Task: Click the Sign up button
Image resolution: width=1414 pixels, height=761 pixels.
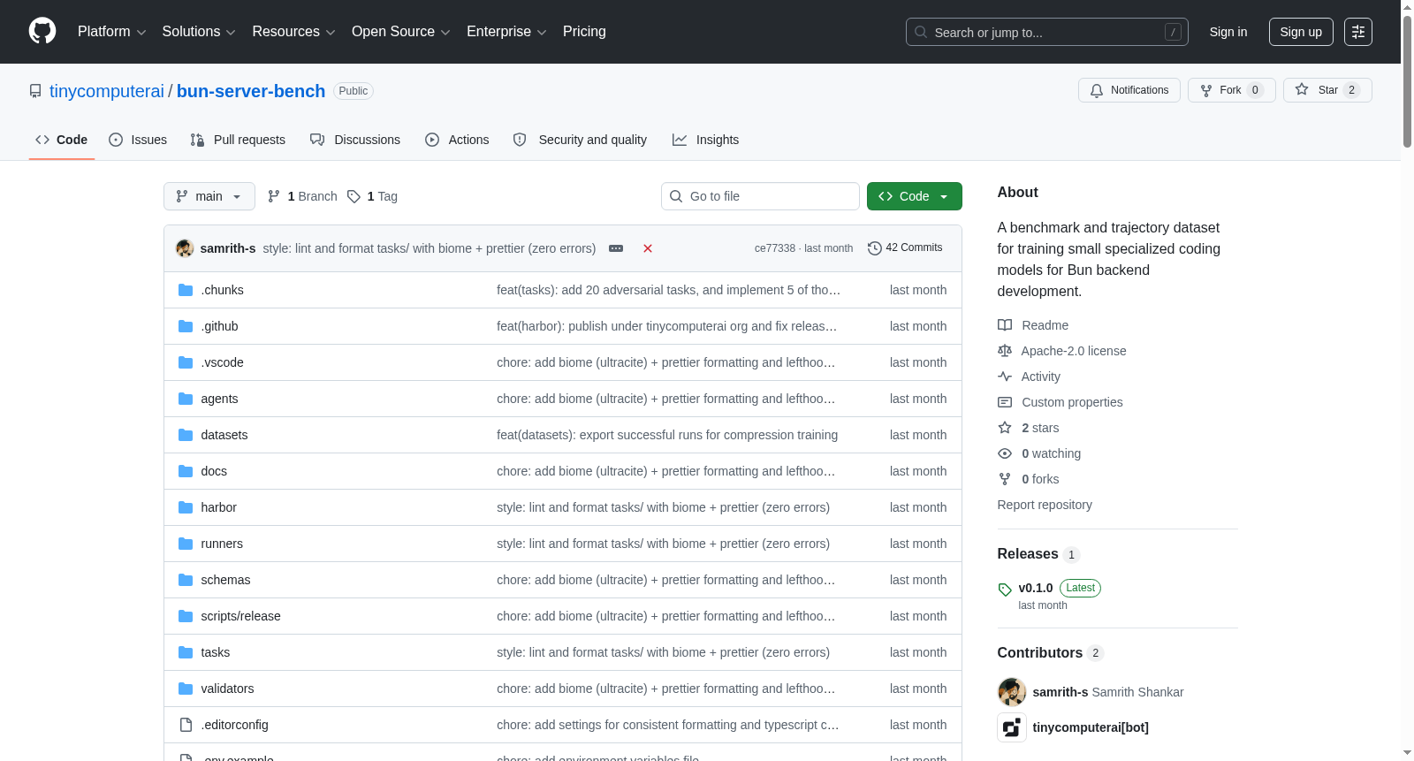Action: 1301,32
